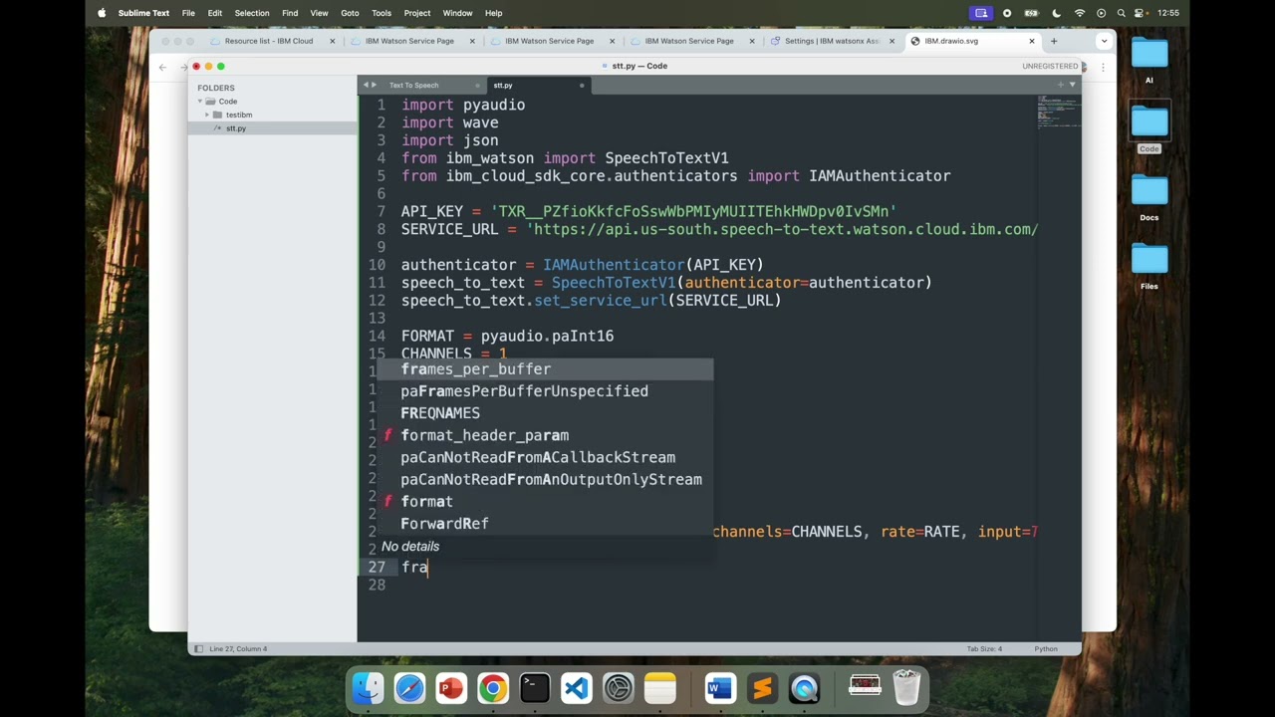Image resolution: width=1275 pixels, height=717 pixels.
Task: Go to previous tab with left arrow
Action: click(x=366, y=85)
